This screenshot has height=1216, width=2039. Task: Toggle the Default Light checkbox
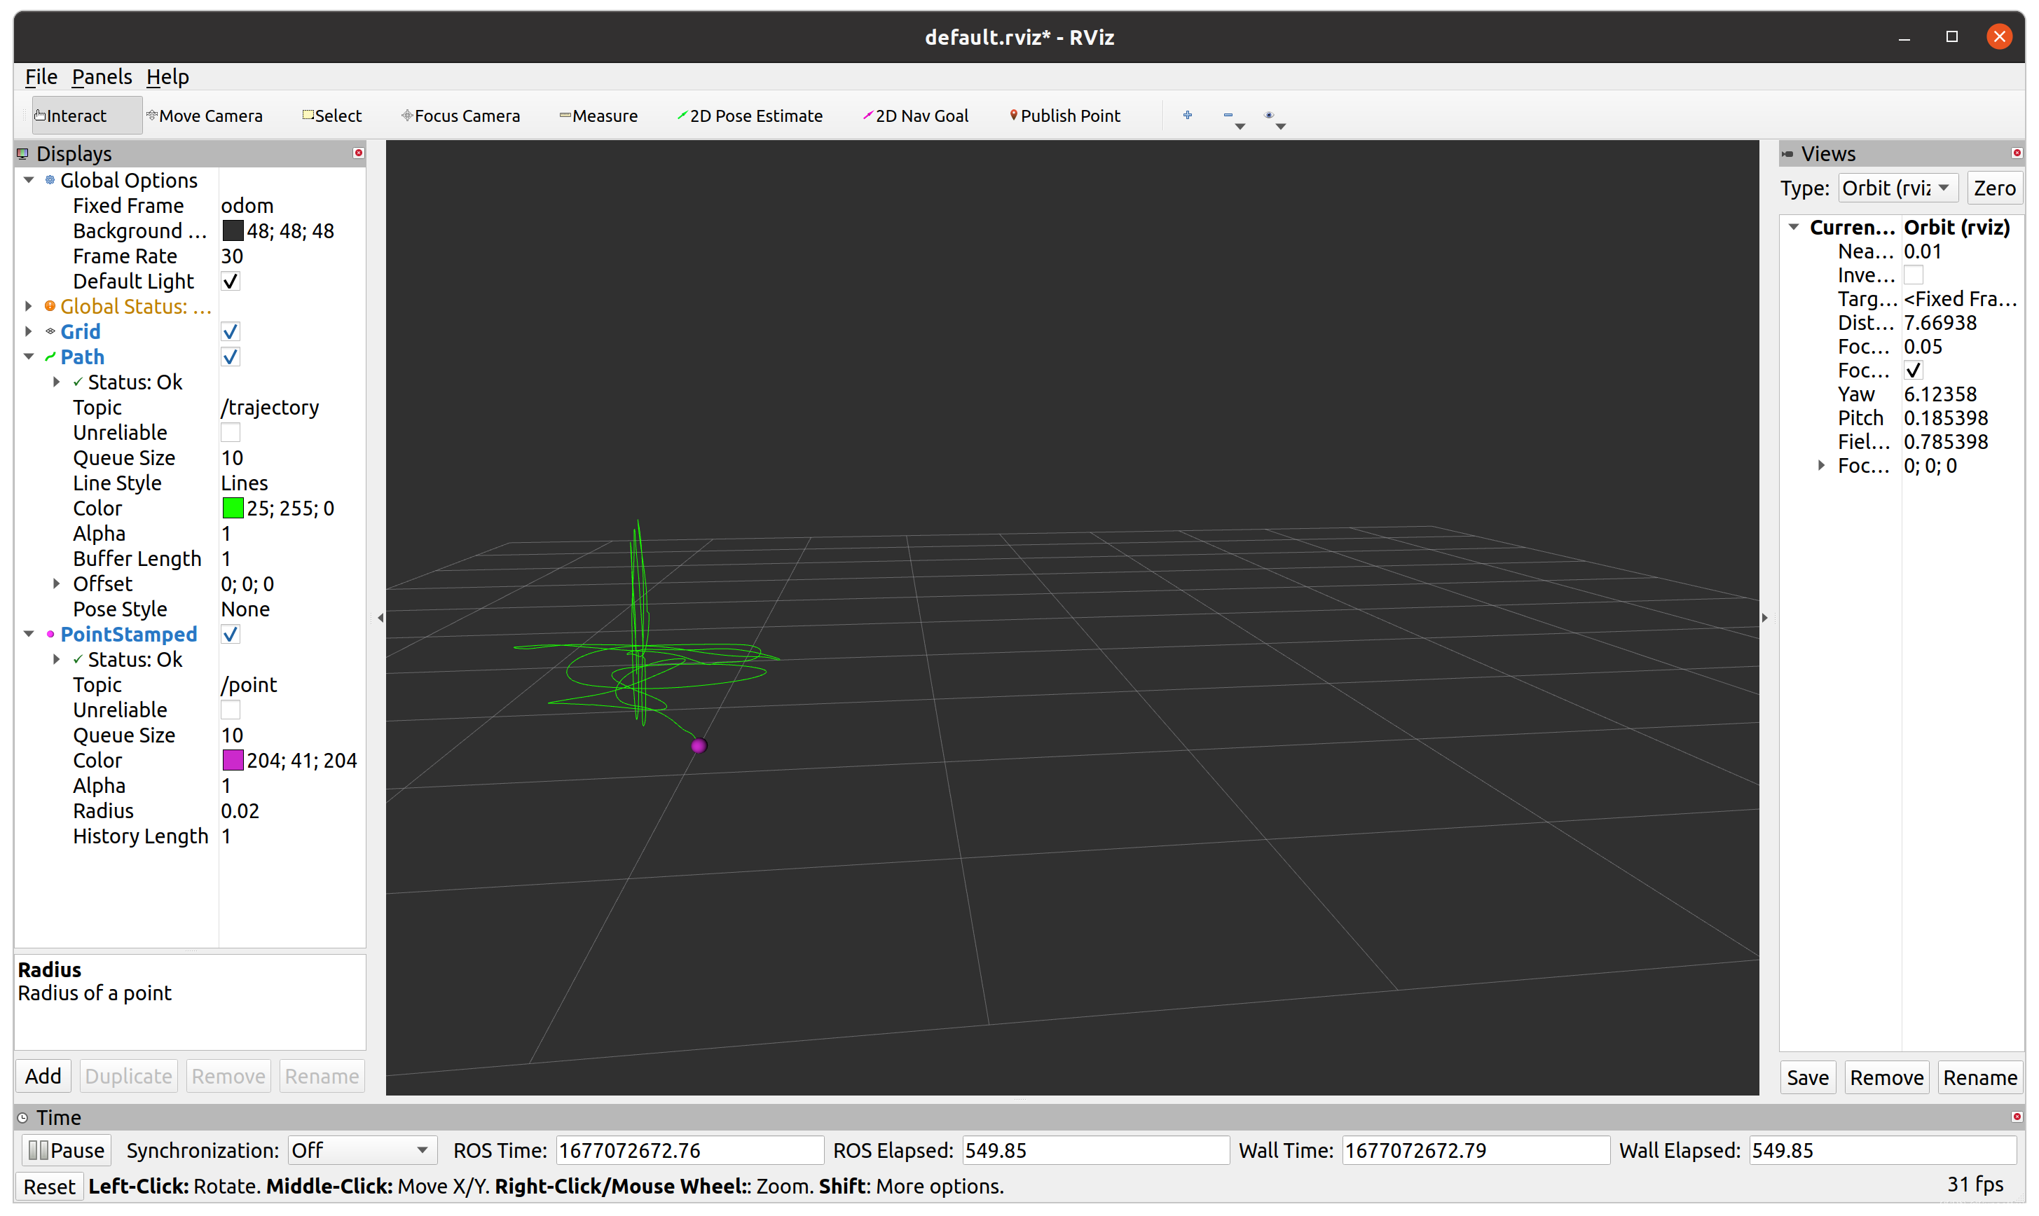tap(231, 281)
